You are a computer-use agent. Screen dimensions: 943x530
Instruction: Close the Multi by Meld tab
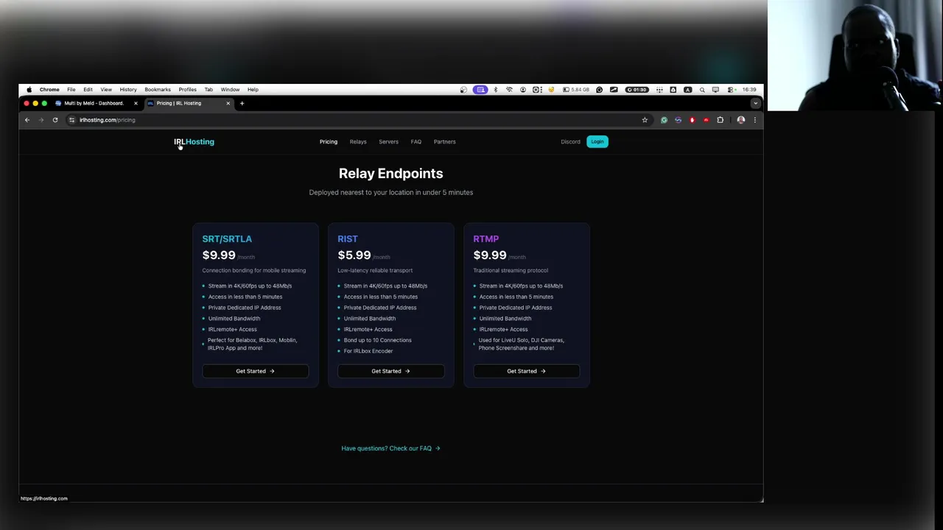pos(136,103)
